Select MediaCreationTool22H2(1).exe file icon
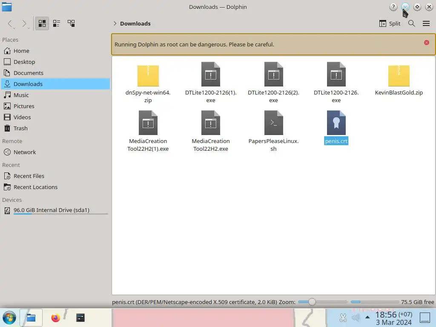 [148, 123]
